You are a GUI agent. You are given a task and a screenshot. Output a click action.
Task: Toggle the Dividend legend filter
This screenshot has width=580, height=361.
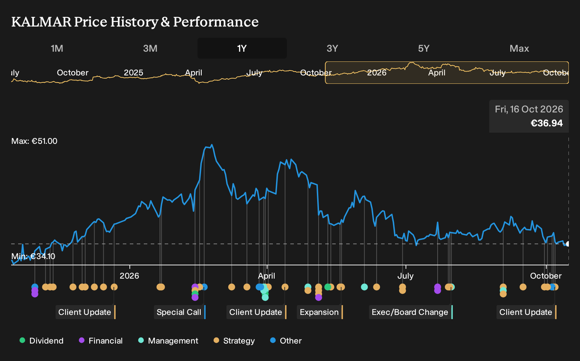[x=42, y=341]
